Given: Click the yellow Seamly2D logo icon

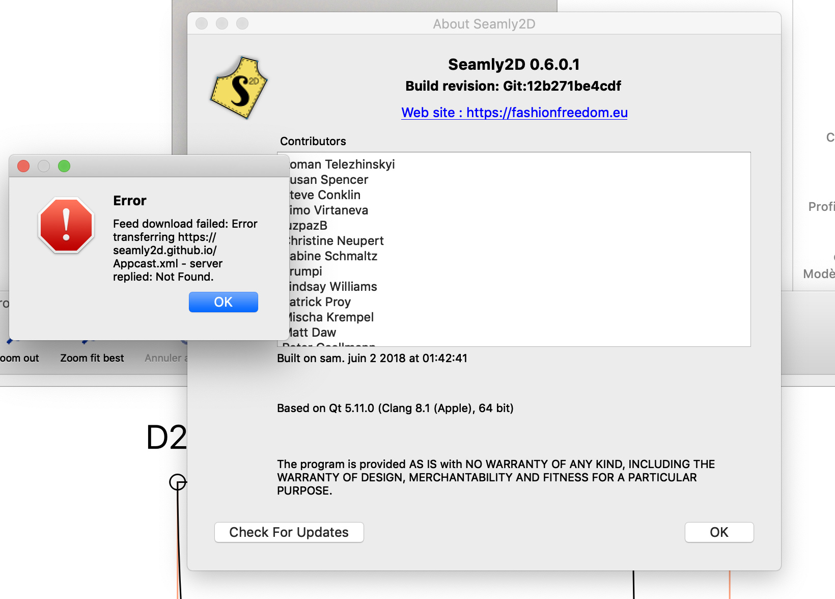Looking at the screenshot, I should click(238, 88).
